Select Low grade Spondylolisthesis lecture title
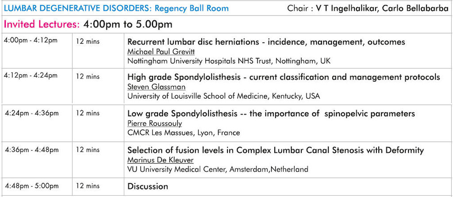Viewport: 453px width, 197px height. coord(271,114)
